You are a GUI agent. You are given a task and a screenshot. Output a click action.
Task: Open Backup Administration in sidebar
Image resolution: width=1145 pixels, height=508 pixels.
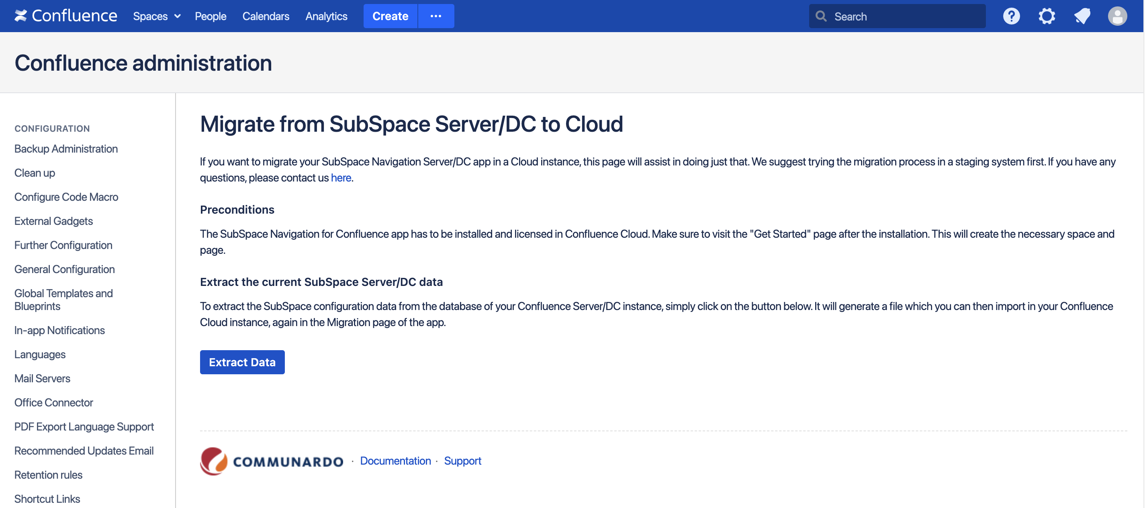click(x=66, y=149)
